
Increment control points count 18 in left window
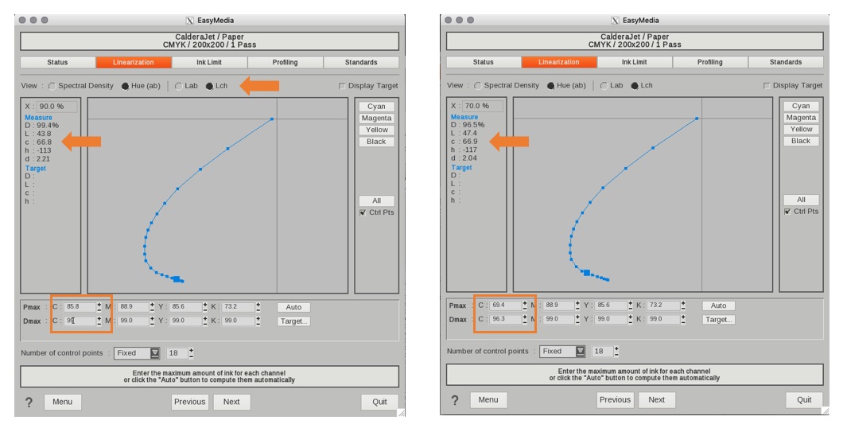(x=191, y=349)
